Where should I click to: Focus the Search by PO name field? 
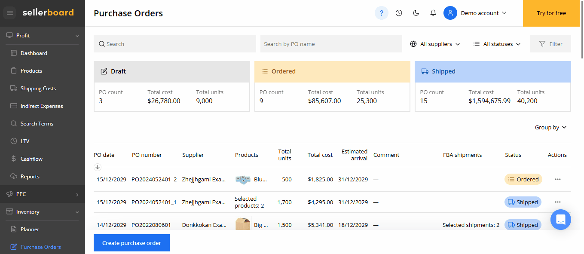point(331,44)
